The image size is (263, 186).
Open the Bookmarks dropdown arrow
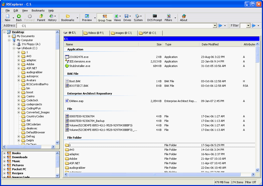[77, 18]
